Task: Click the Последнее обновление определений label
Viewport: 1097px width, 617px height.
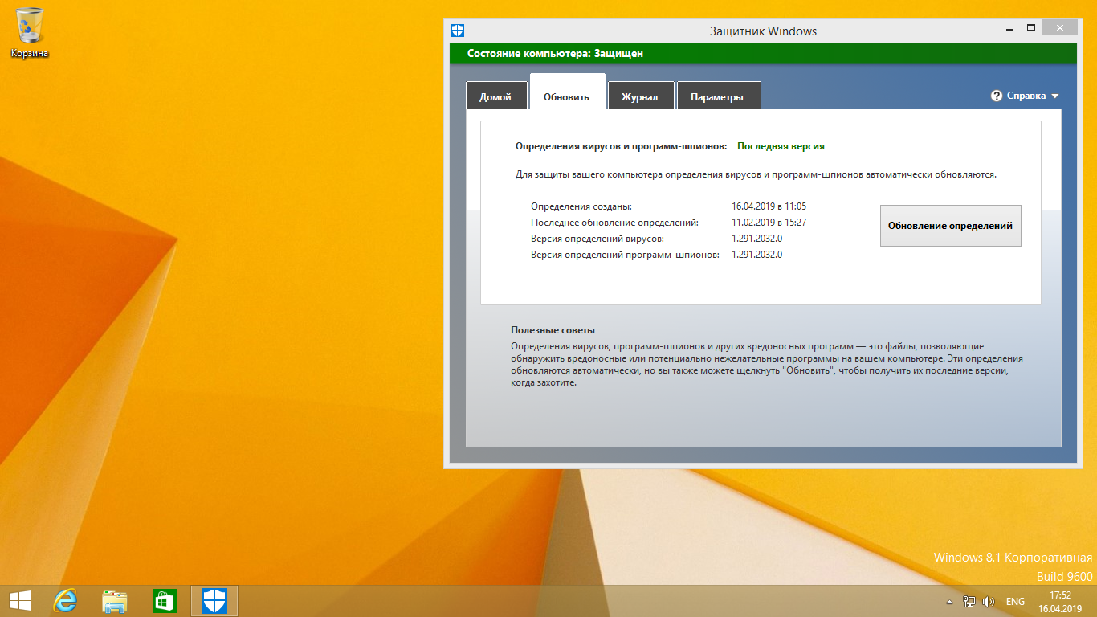Action: coord(615,223)
